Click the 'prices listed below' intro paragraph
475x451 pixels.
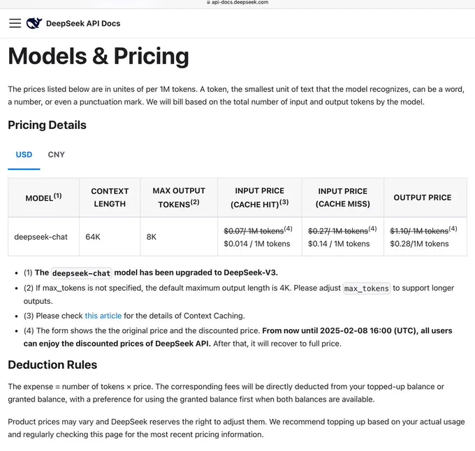236,95
